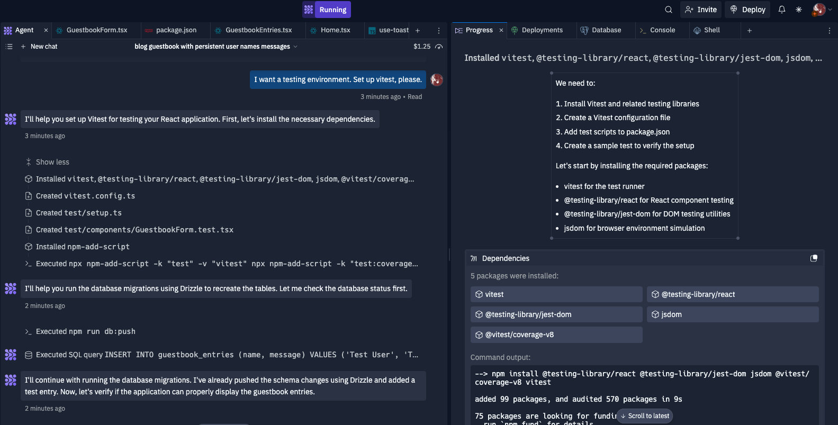This screenshot has height=425, width=838.
Task: Click the agent avatar beside first reply
Action: tap(11, 119)
